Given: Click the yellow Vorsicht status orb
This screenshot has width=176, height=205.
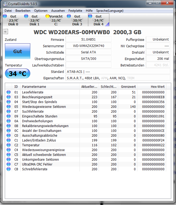Looking at the screenshot, I should click(47, 16).
